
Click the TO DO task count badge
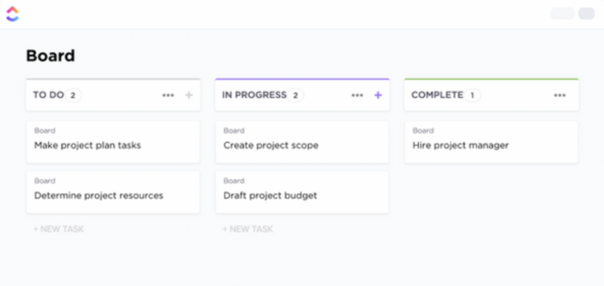(72, 95)
